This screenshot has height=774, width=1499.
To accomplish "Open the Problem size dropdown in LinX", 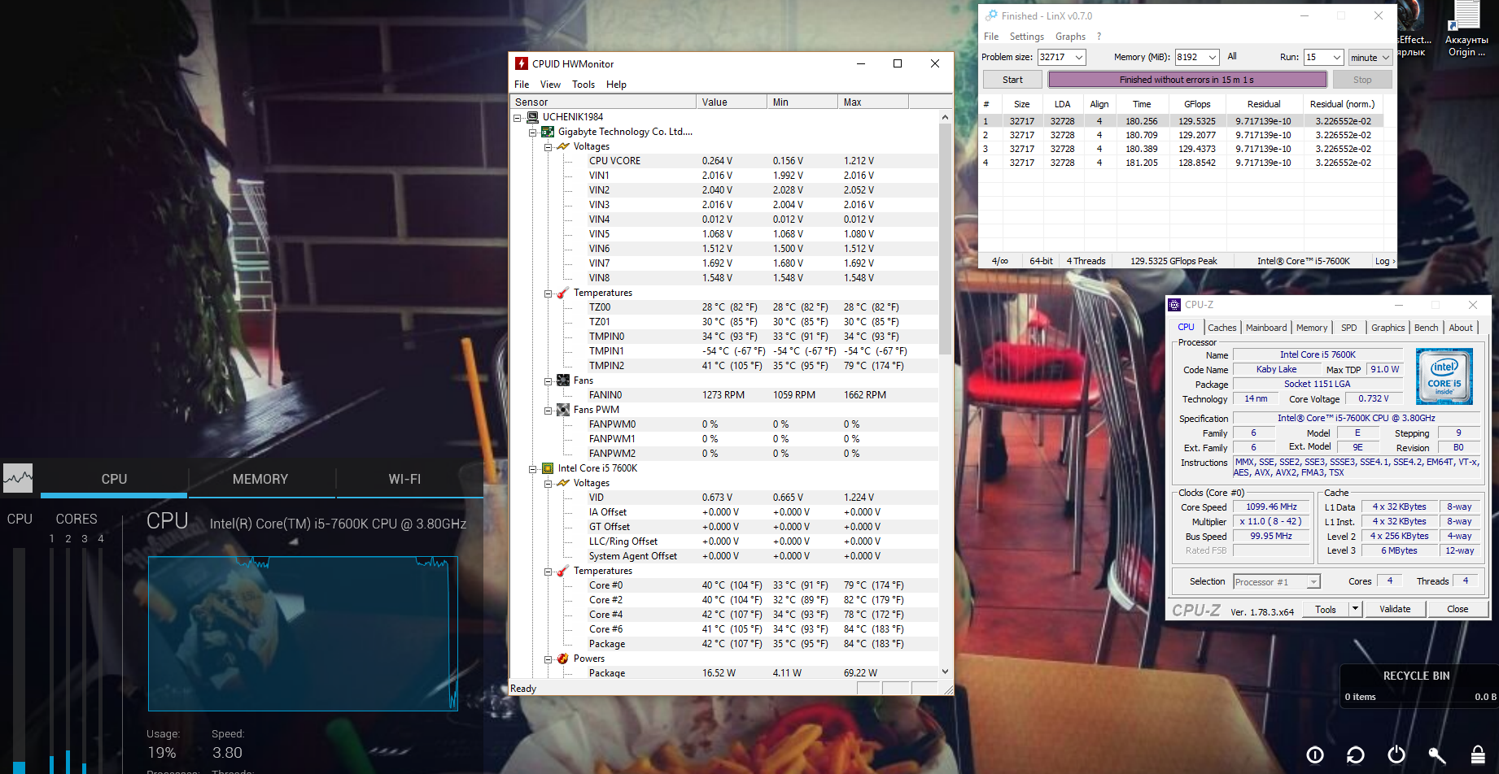I will 1079,57.
